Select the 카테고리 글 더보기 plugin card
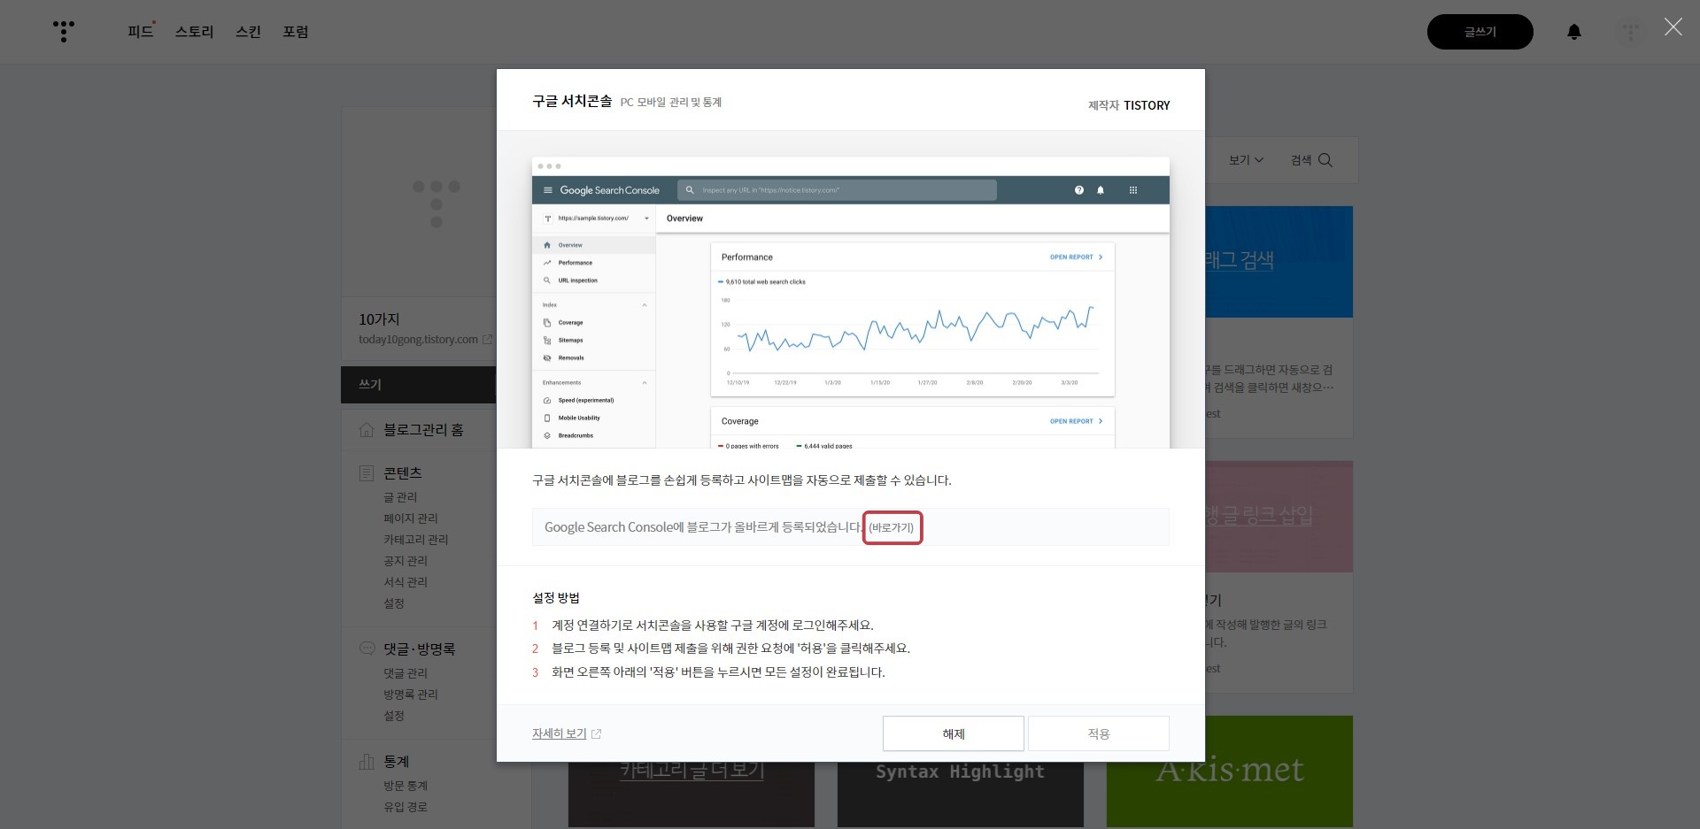Viewport: 1700px width, 829px height. 692,794
